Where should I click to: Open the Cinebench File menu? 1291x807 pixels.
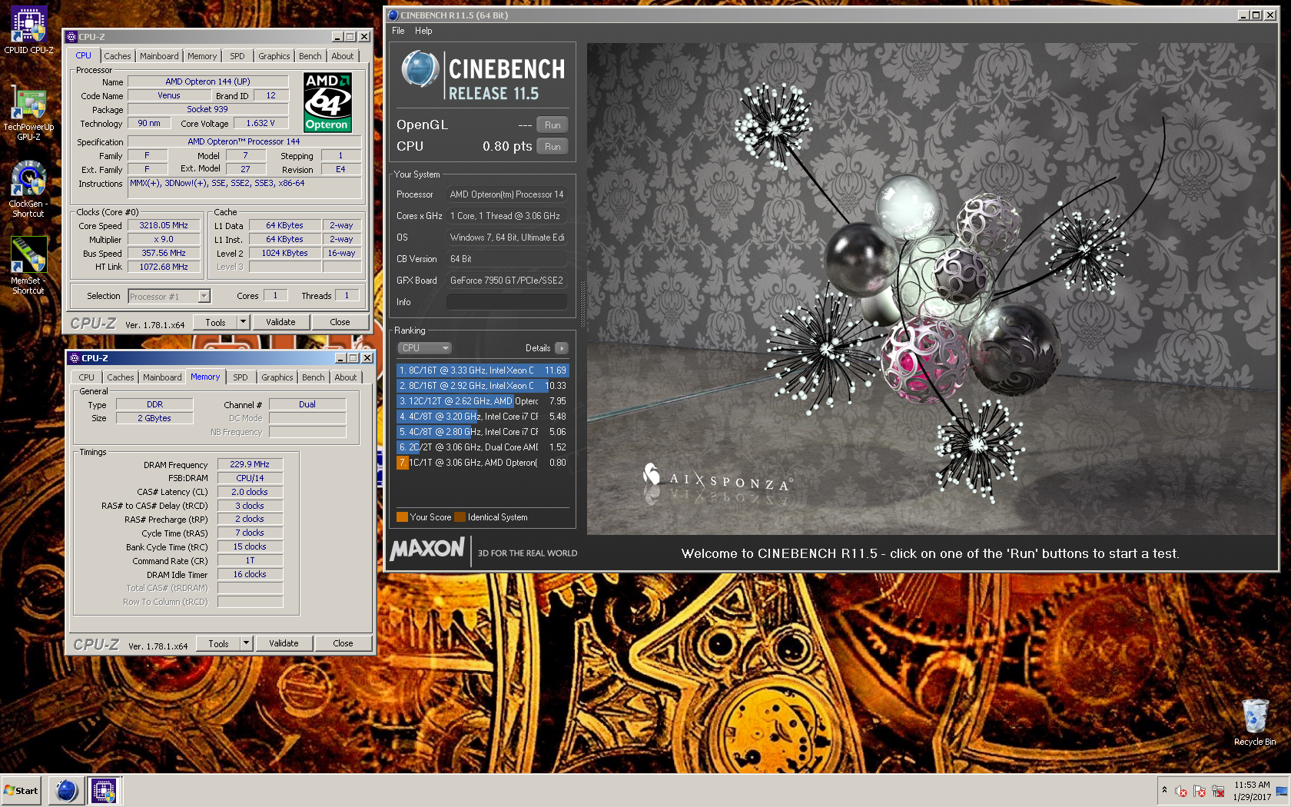pyautogui.click(x=398, y=31)
